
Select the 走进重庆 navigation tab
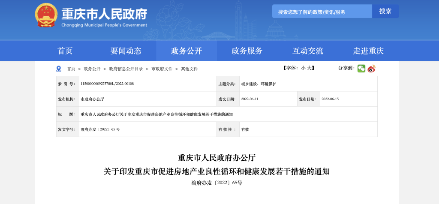click(x=368, y=51)
